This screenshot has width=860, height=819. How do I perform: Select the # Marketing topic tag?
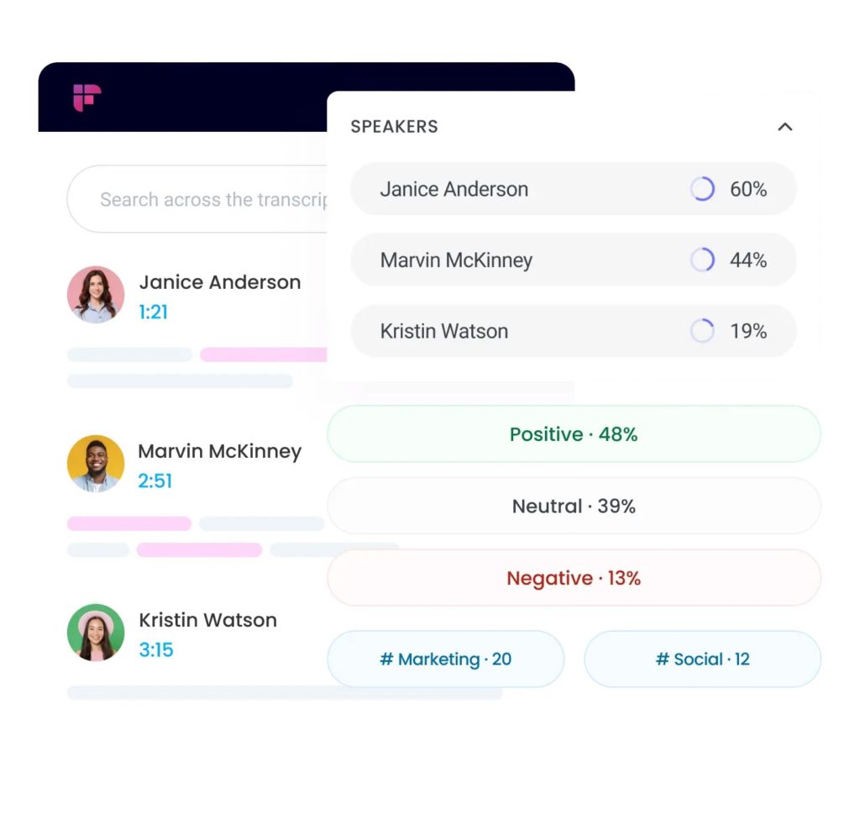tap(445, 659)
